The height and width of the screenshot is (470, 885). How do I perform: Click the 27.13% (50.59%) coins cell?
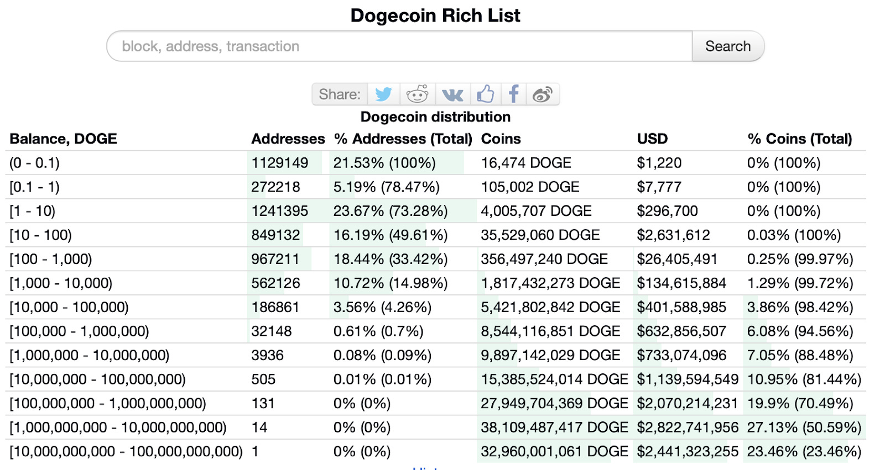click(x=804, y=427)
